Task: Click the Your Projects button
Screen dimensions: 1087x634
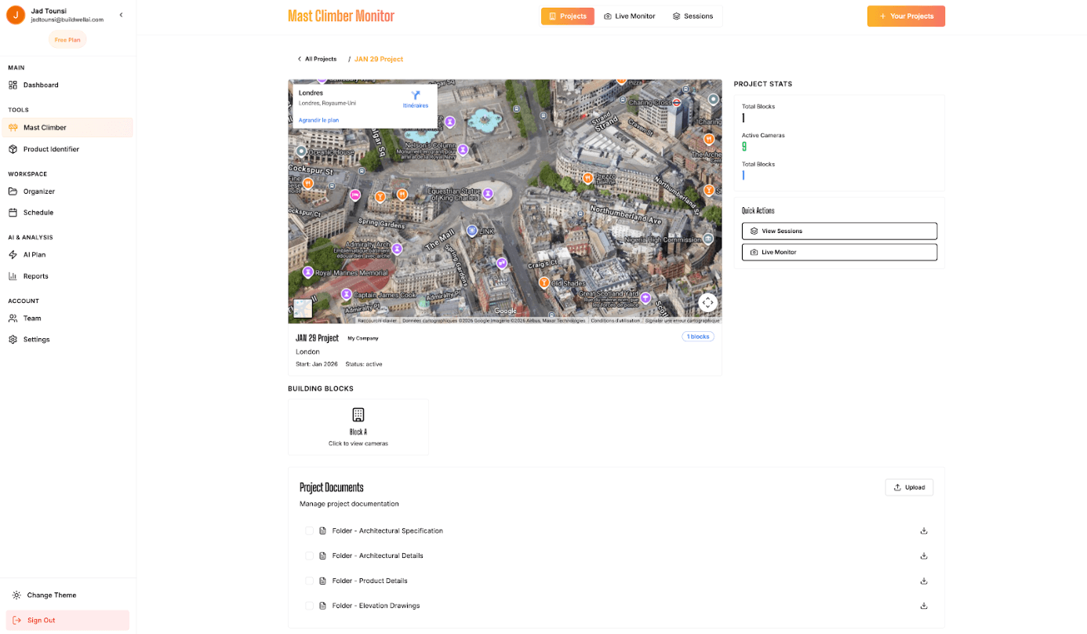Action: pyautogui.click(x=906, y=16)
